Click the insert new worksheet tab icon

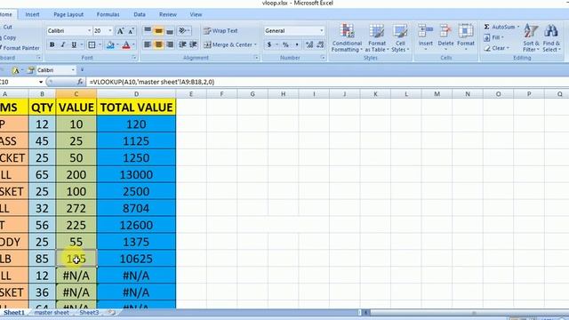click(x=112, y=312)
